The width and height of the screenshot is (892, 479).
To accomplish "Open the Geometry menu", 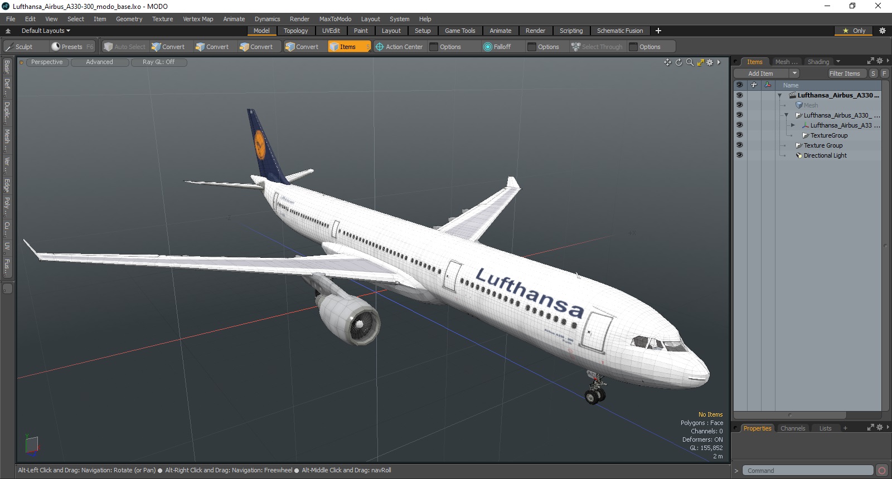I will tap(129, 19).
